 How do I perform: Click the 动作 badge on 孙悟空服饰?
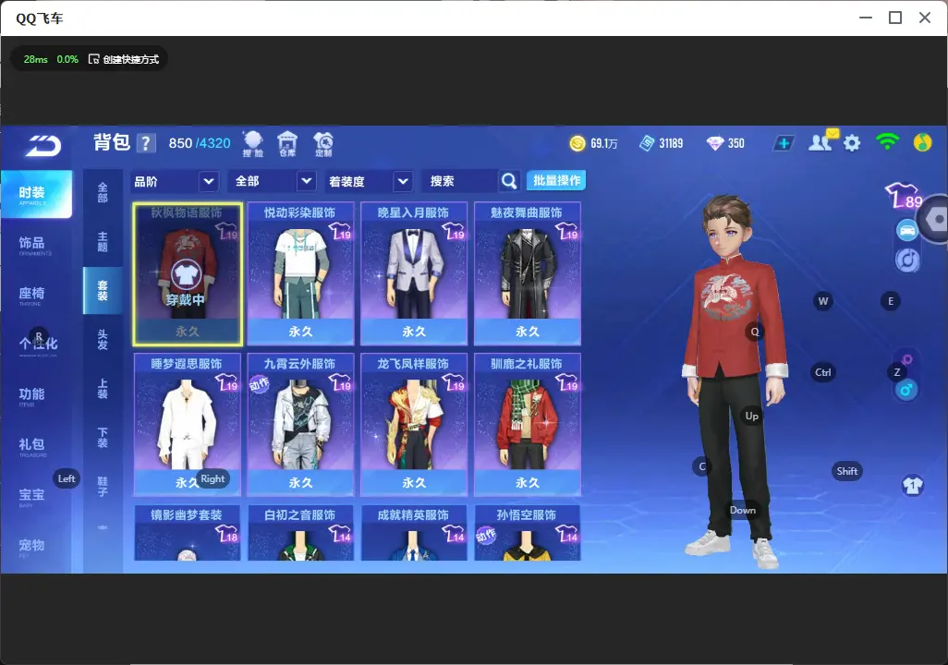tap(485, 536)
